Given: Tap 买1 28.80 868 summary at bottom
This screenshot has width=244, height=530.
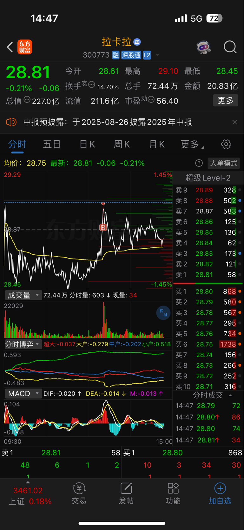Looking at the screenshot, I should click(182, 453).
